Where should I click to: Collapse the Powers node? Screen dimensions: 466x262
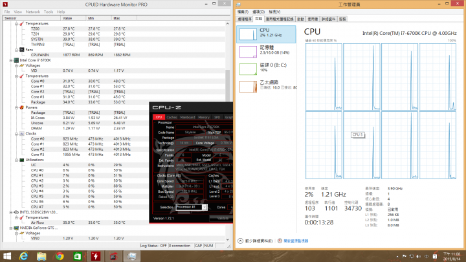pos(16,107)
